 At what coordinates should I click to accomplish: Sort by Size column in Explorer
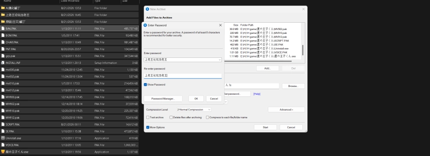pyautogui.click(x=125, y=1)
